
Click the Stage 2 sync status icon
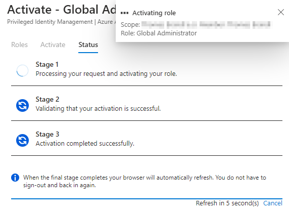pos(22,106)
